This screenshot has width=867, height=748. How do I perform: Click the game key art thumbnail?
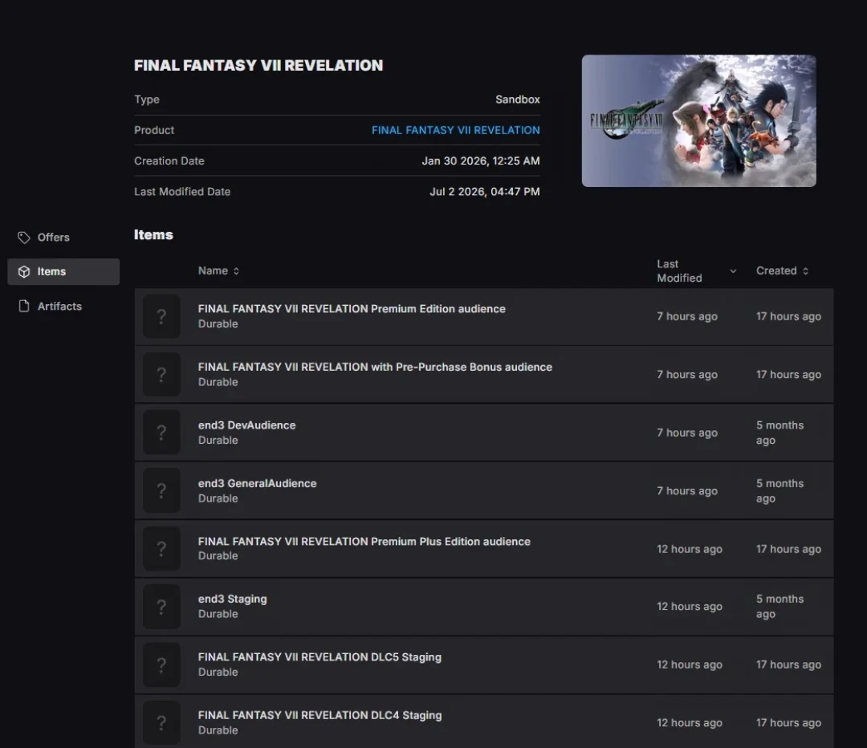[x=699, y=120]
